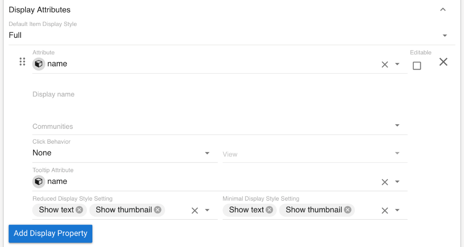This screenshot has width=464, height=247.
Task: Clear all Minimal Display Style settings
Action: 385,210
